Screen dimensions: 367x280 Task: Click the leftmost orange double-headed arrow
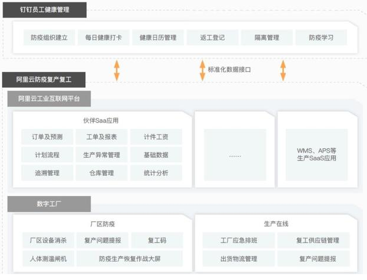(117, 69)
